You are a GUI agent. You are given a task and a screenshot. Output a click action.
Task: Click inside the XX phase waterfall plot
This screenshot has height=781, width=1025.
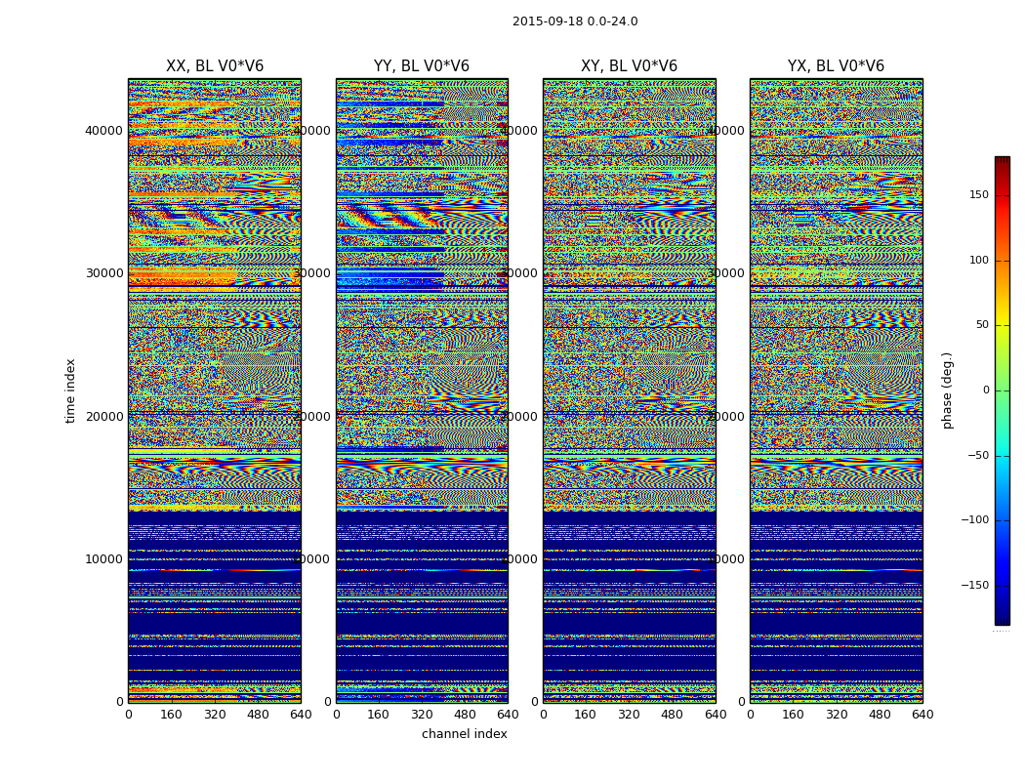(x=215, y=390)
